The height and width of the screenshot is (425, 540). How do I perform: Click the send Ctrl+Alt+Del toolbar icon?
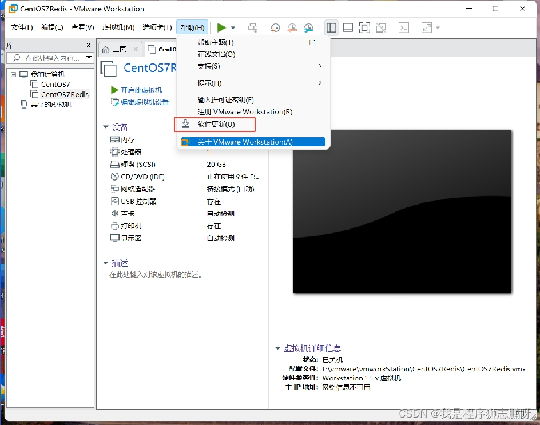coord(253,27)
